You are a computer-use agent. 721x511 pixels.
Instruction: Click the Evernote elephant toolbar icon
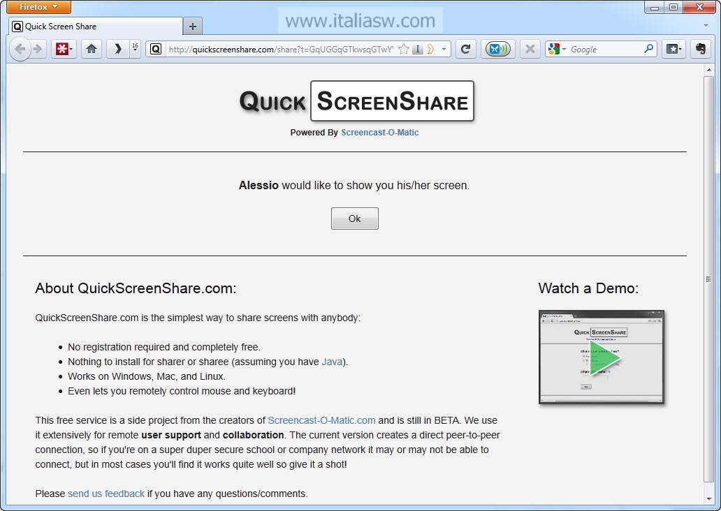pos(701,49)
